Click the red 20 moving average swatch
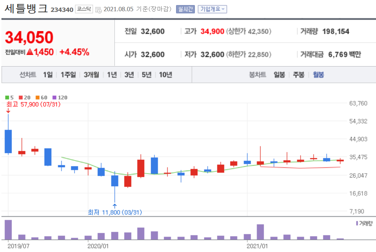 tap(21, 97)
